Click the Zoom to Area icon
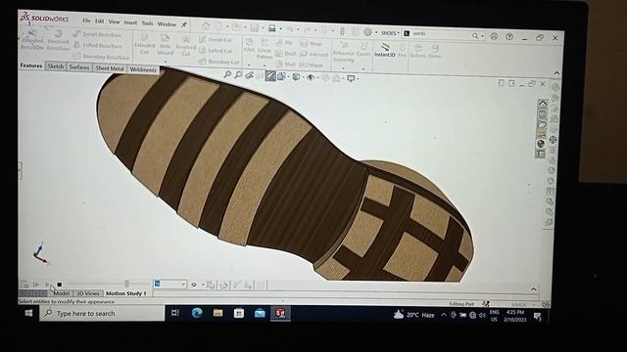Screen dimensions: 627x352 point(238,74)
